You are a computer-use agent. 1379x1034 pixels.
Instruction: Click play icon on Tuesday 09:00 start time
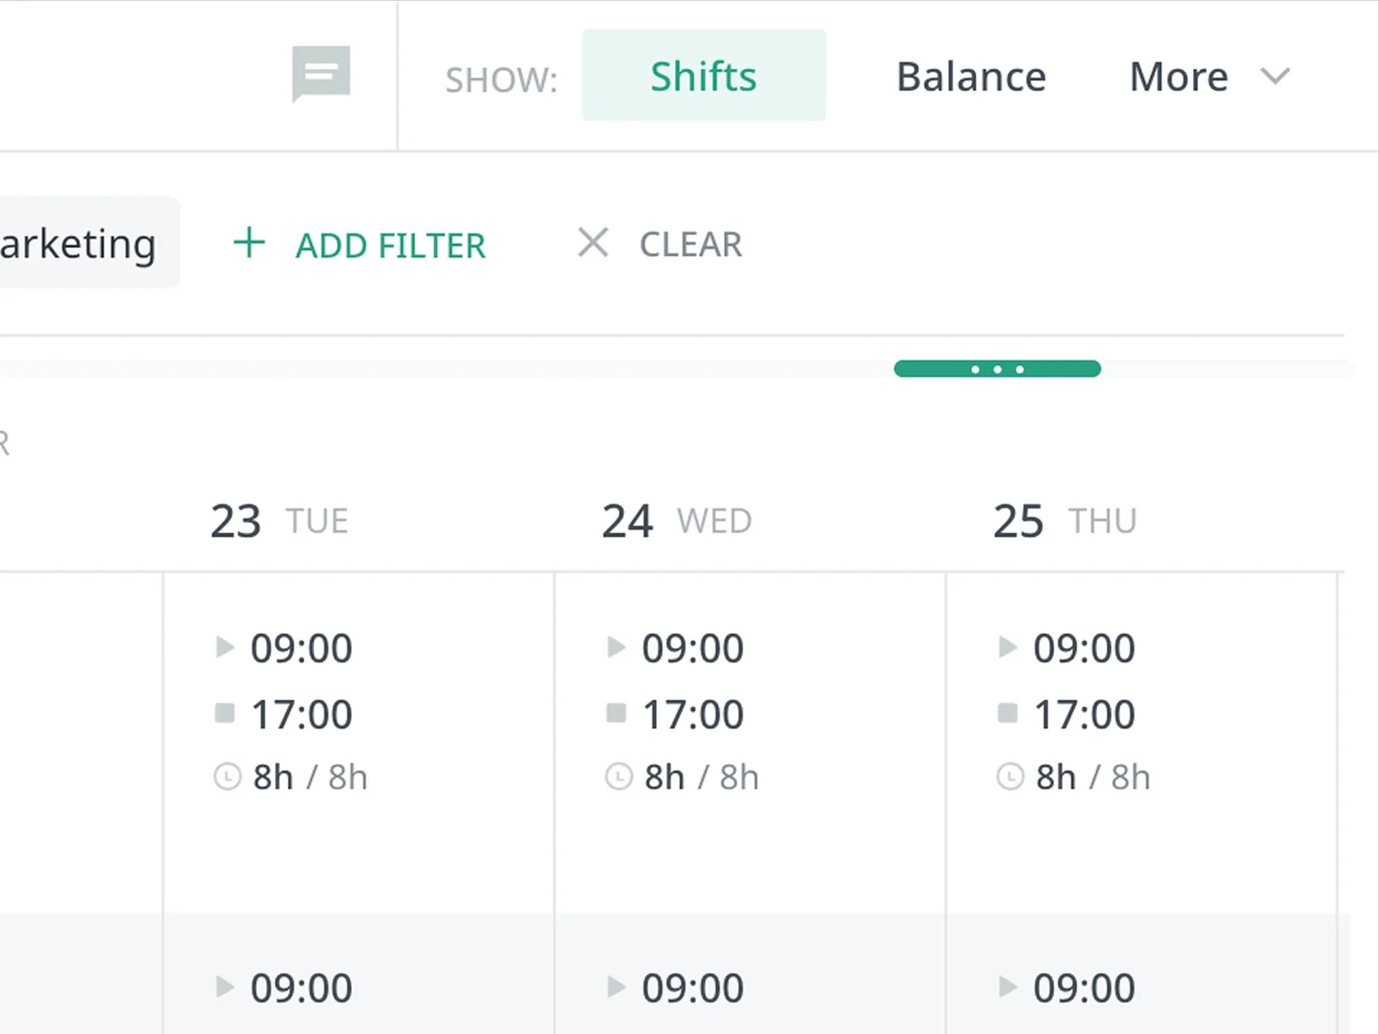click(224, 647)
